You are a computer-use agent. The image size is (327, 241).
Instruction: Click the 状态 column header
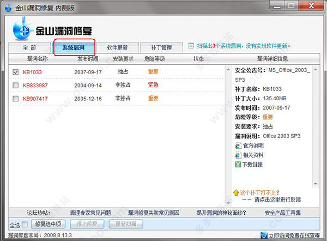tap(198, 59)
